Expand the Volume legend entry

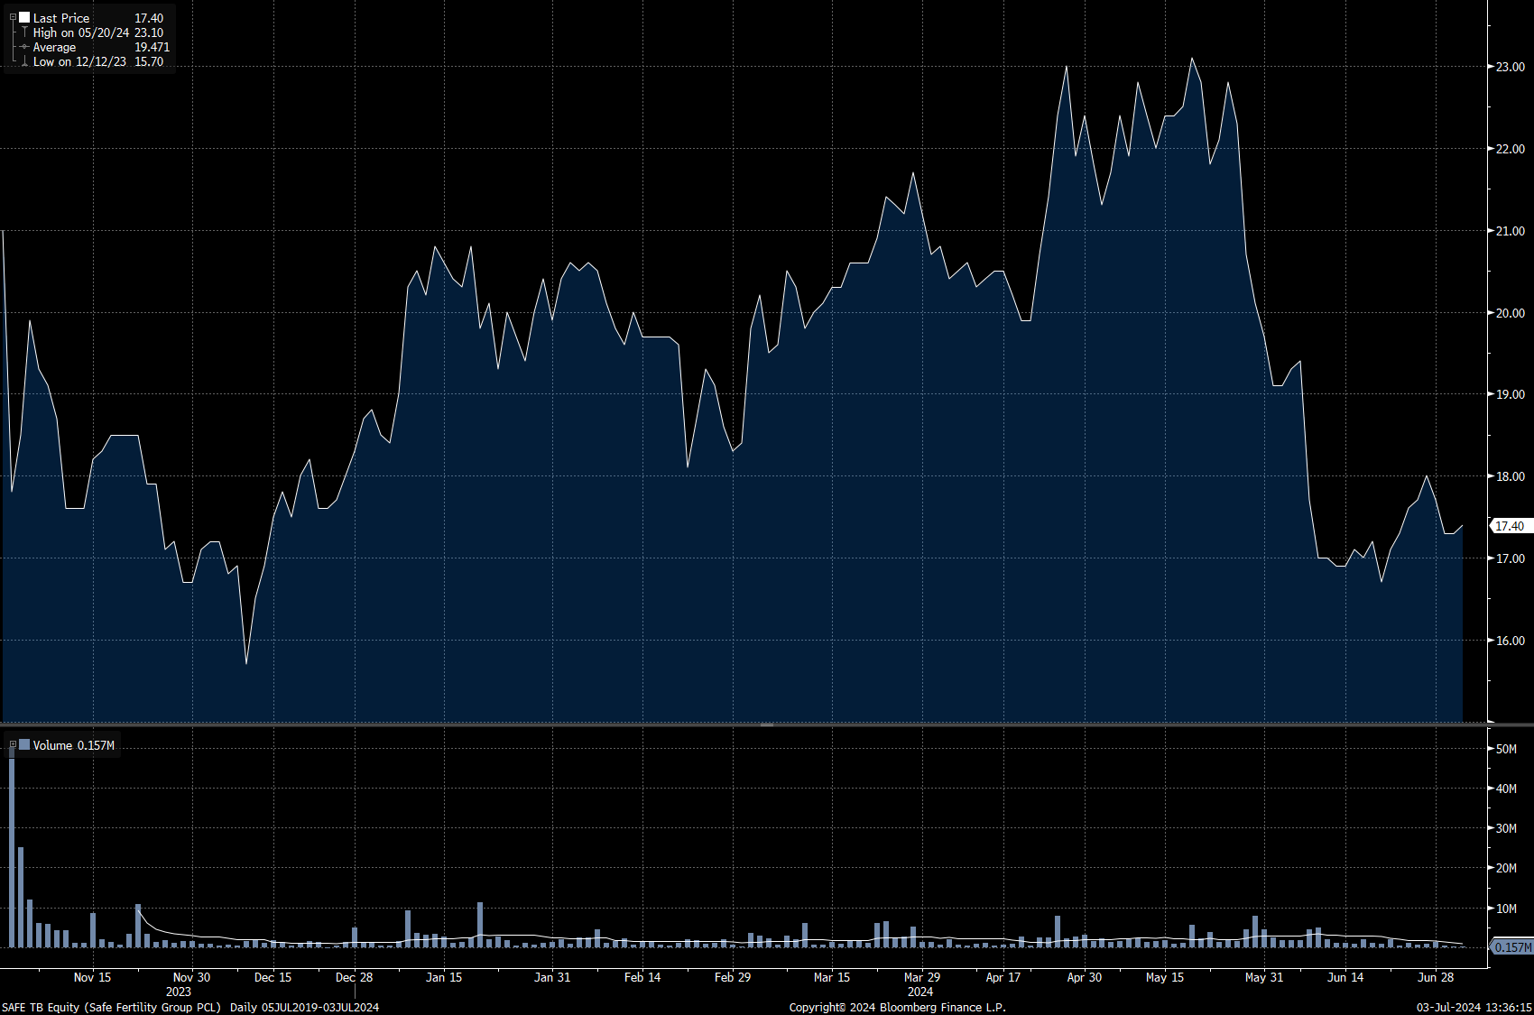pos(13,745)
